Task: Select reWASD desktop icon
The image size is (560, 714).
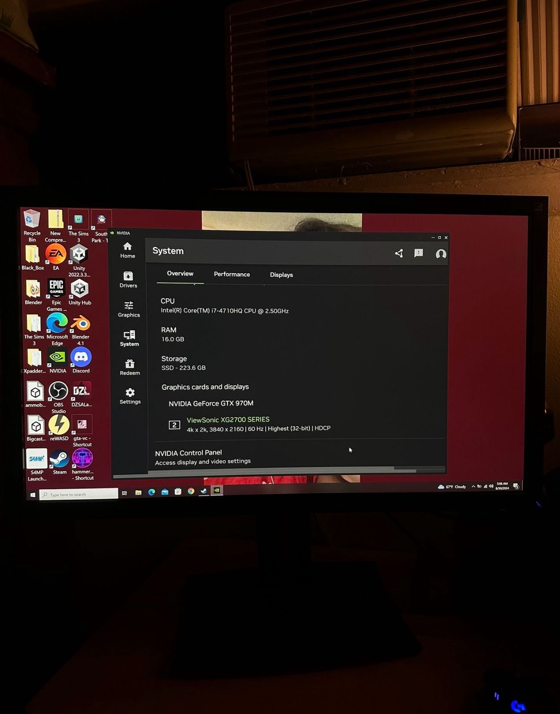Action: pos(59,428)
